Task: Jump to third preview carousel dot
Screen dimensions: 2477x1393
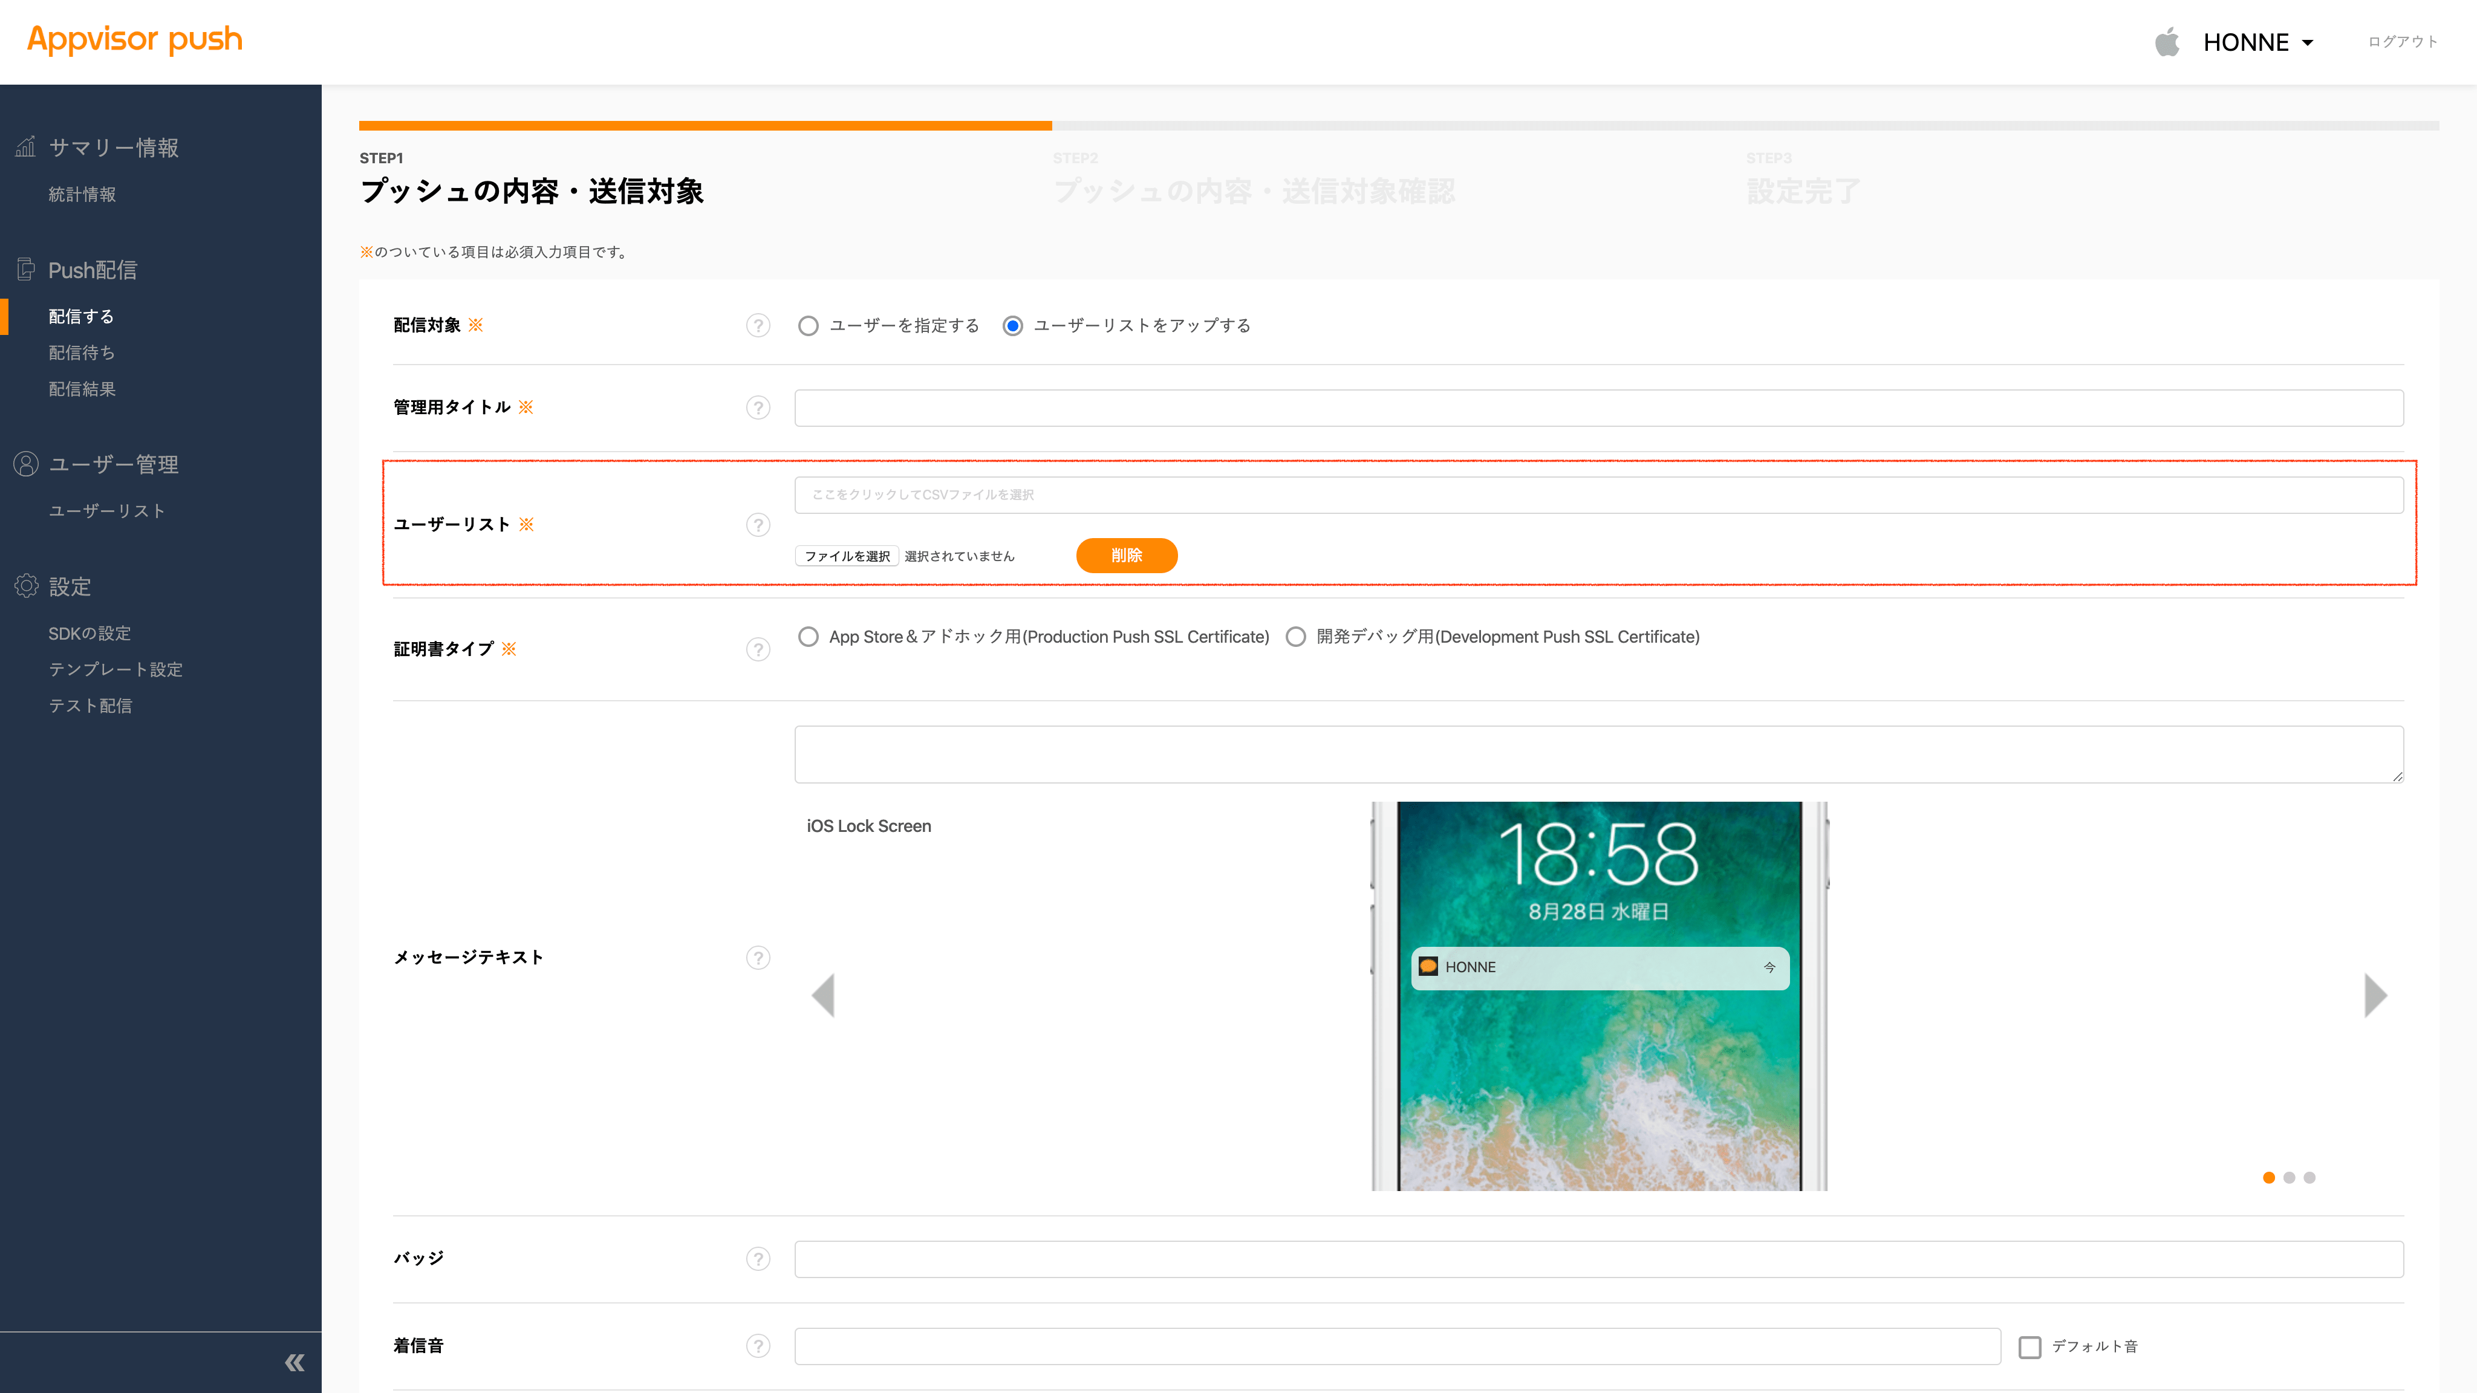Action: [x=2309, y=1178]
